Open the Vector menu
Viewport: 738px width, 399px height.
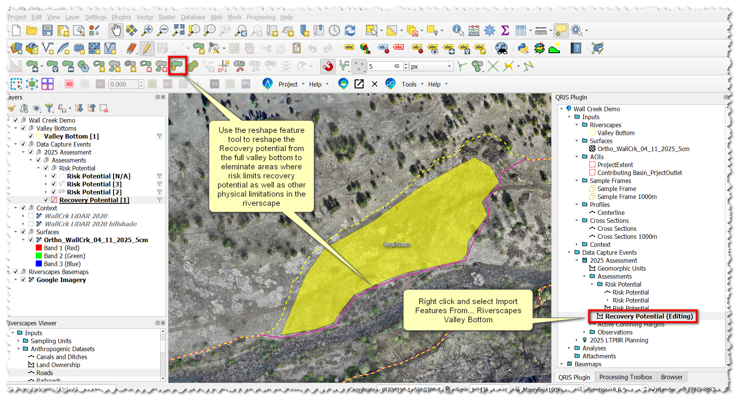click(x=145, y=17)
